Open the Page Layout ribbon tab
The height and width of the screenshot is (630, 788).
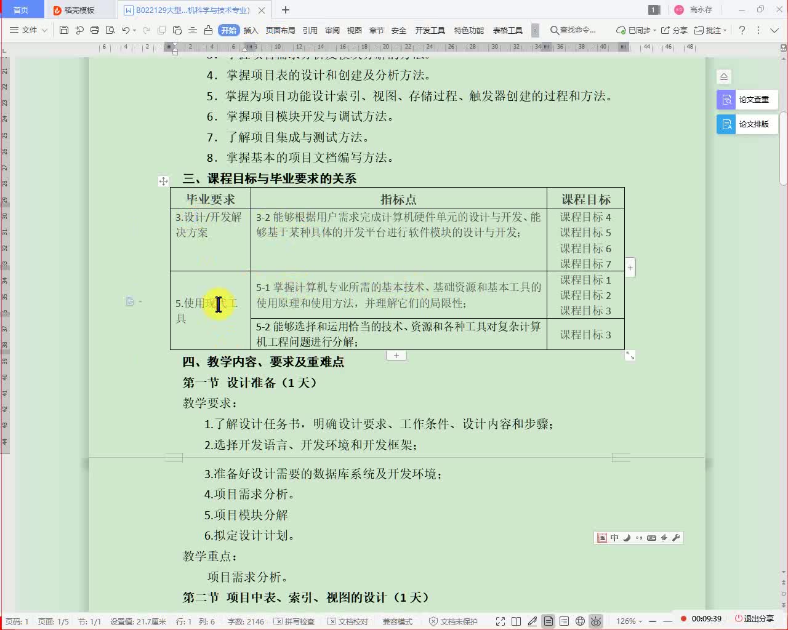pos(280,30)
